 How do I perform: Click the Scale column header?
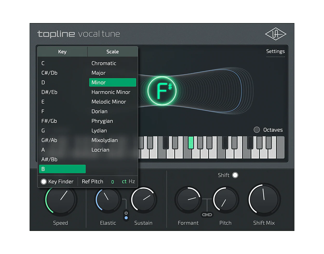pyautogui.click(x=112, y=52)
